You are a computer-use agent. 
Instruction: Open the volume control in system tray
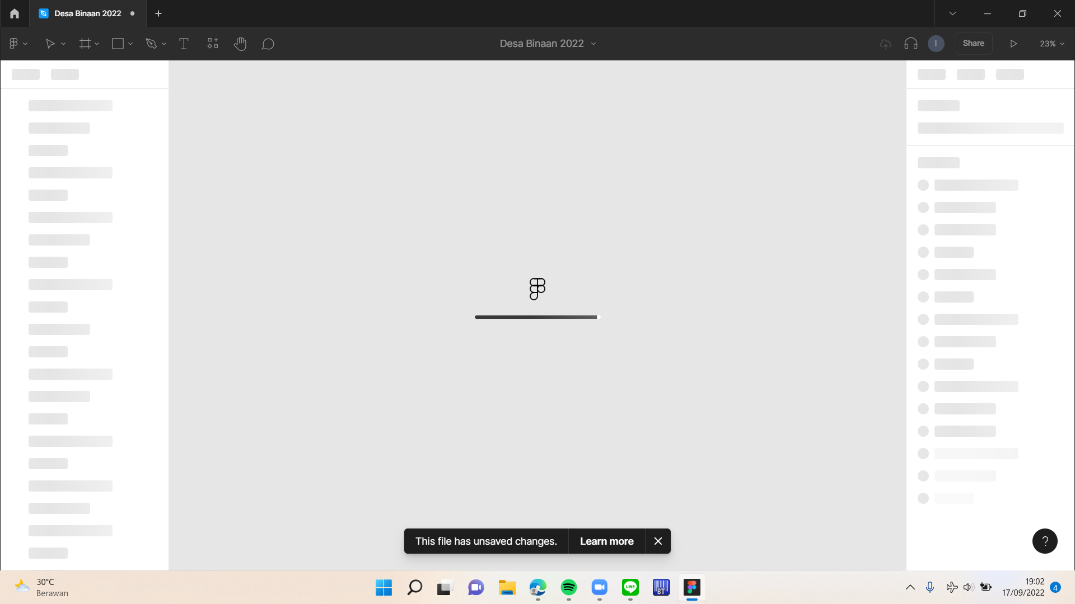click(968, 587)
